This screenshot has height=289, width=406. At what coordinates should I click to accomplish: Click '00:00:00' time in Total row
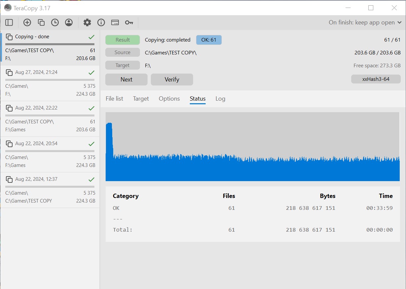click(380, 230)
